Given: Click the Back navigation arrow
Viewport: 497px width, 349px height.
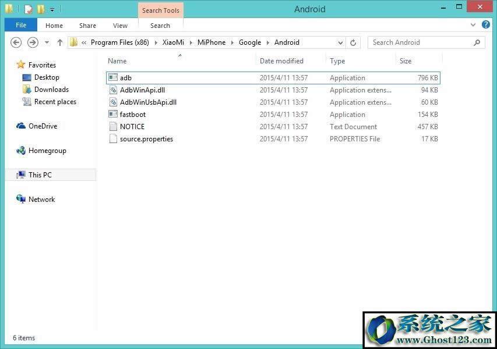Looking at the screenshot, I should (16, 42).
